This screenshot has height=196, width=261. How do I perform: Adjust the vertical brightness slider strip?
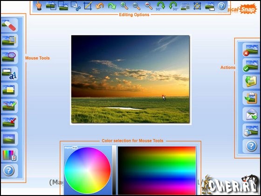(x=114, y=170)
